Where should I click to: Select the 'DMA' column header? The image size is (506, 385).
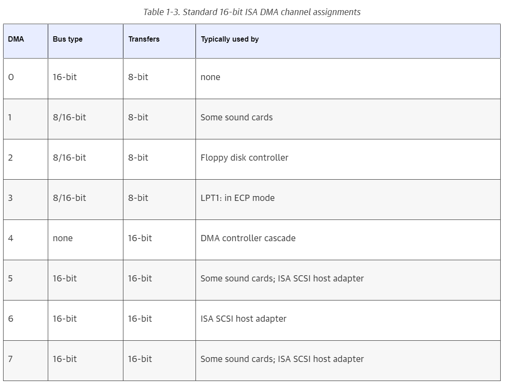[26, 41]
